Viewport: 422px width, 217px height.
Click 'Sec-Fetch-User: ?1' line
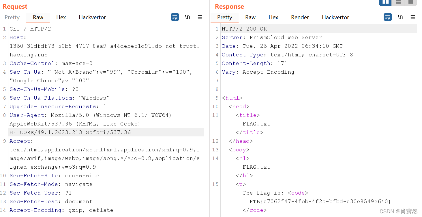click(x=41, y=193)
